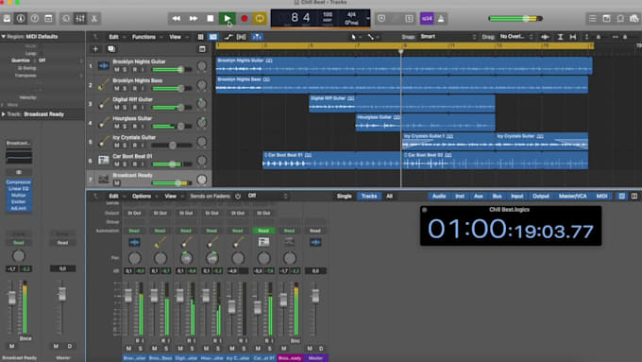The width and height of the screenshot is (642, 362).
Task: Toggle the yellow Cycle mode button
Action: click(260, 19)
